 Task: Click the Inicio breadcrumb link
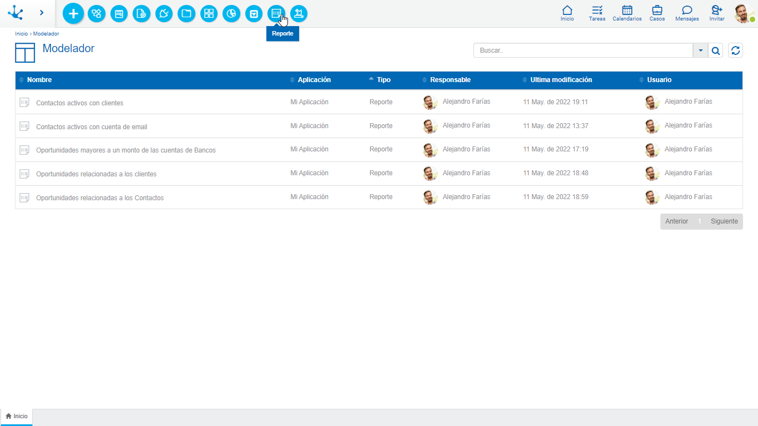(21, 34)
